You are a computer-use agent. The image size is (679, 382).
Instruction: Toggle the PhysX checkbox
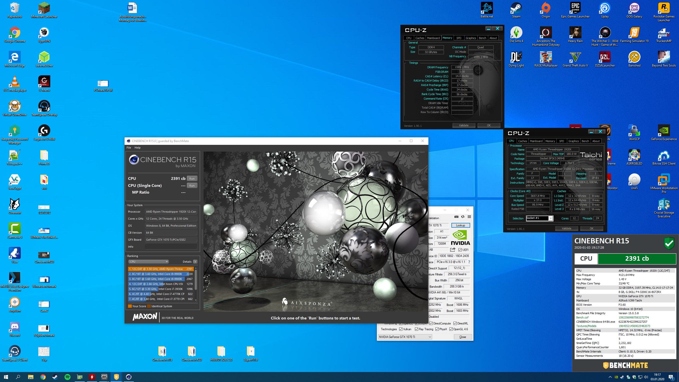437,329
